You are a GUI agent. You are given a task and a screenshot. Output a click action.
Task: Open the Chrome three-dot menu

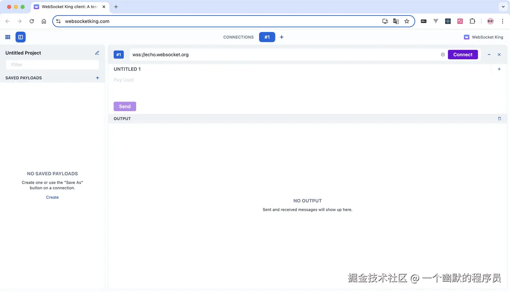pyautogui.click(x=502, y=21)
